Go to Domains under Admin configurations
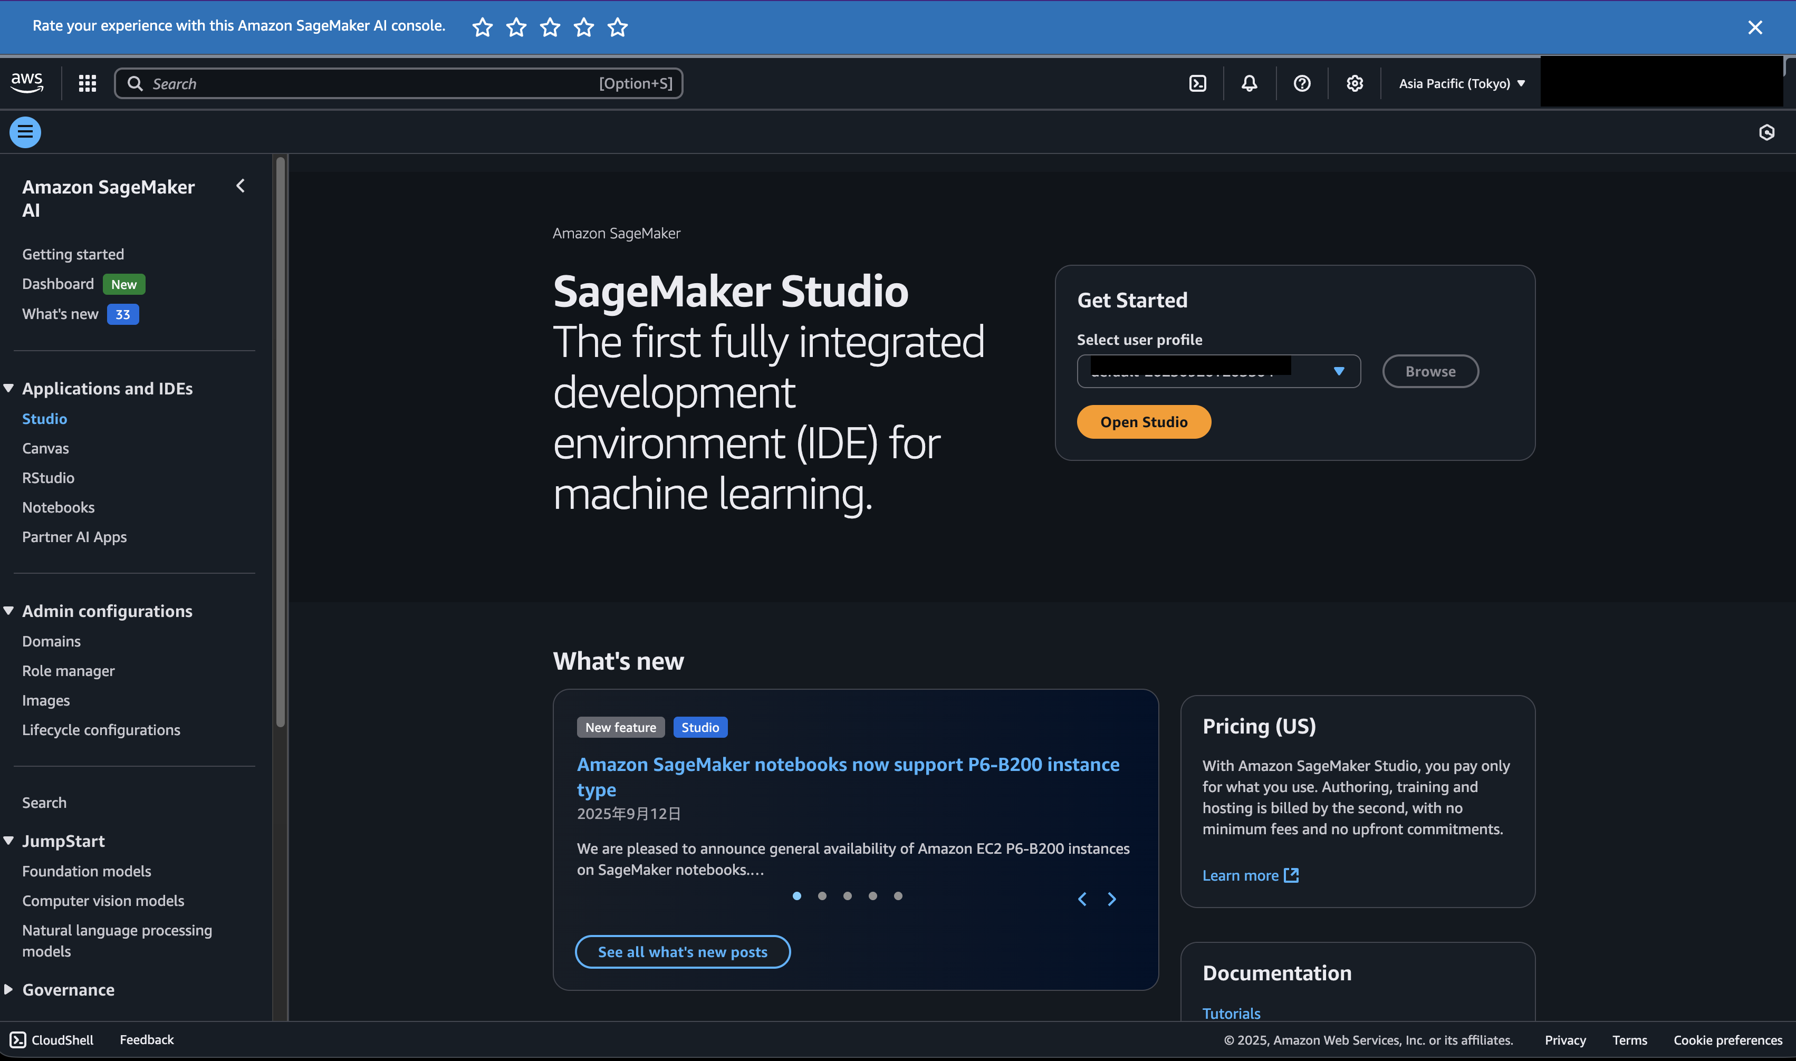 pos(51,641)
